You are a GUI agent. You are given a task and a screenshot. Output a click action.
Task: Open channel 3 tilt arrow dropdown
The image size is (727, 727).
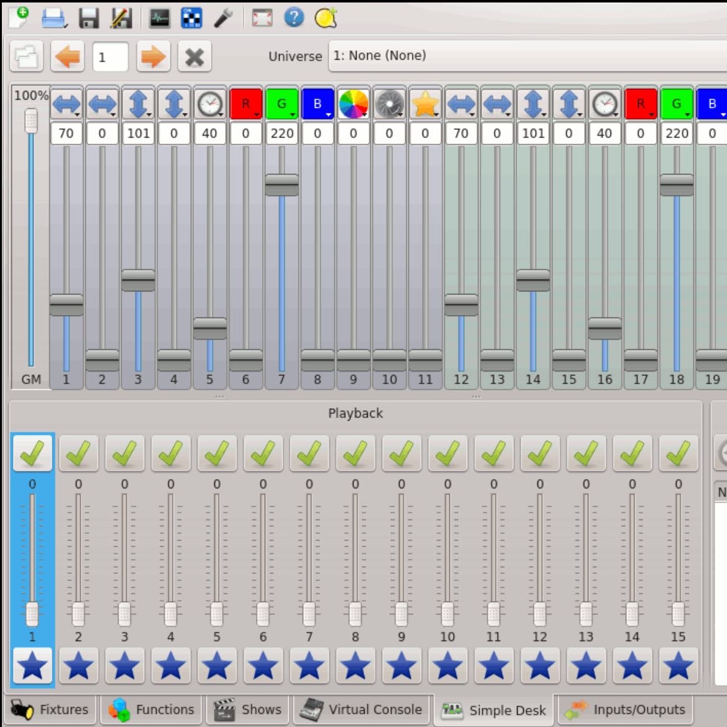coord(138,103)
